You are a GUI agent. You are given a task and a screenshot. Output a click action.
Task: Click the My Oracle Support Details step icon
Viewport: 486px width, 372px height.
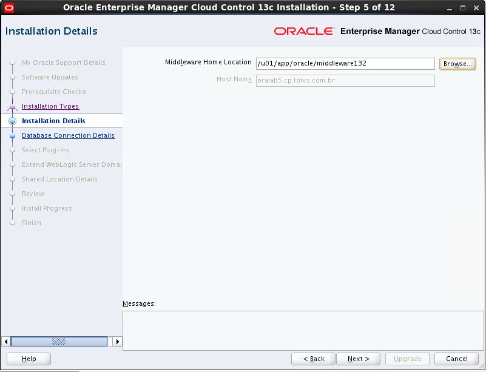(x=13, y=63)
